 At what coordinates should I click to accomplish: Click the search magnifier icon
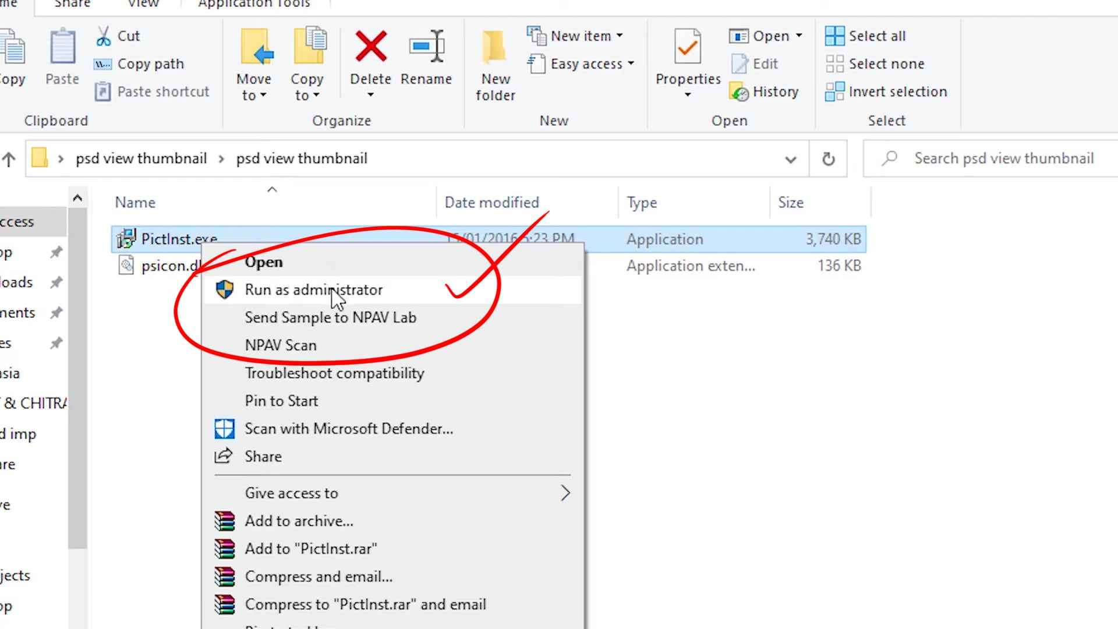[x=889, y=158]
